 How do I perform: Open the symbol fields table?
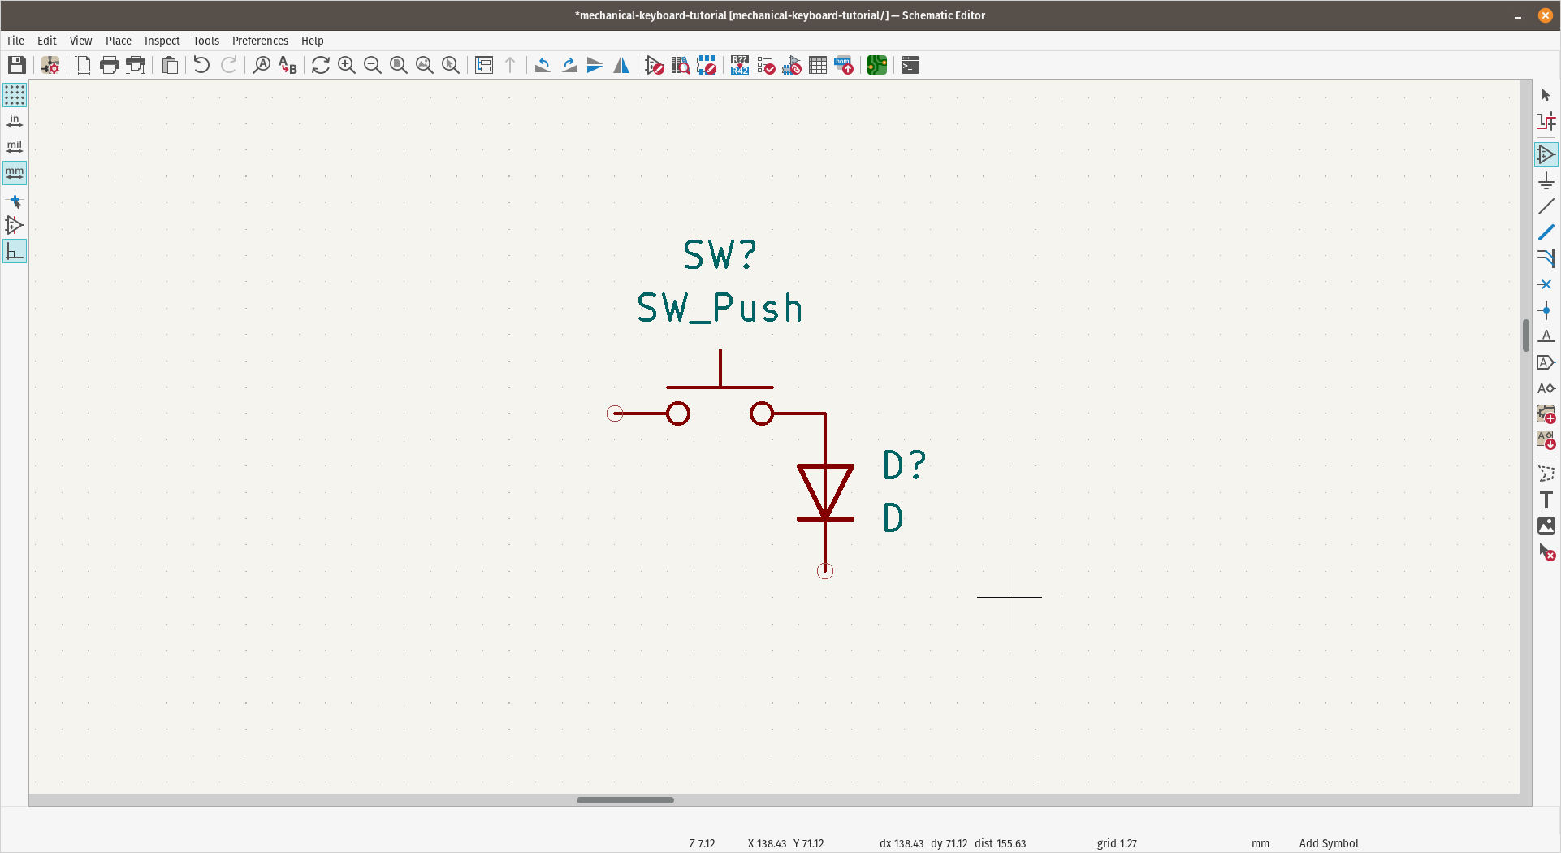coord(818,65)
